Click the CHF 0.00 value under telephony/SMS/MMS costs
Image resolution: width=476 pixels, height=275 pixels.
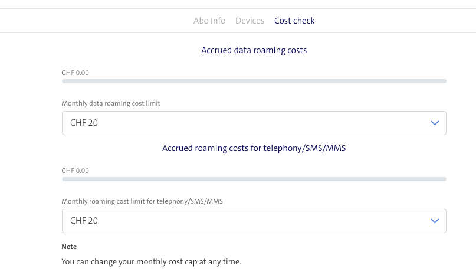(75, 171)
